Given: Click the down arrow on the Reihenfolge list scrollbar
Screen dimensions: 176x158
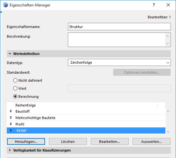Looking at the screenshot, I should [x=168, y=132].
